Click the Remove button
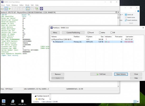 [58, 74]
